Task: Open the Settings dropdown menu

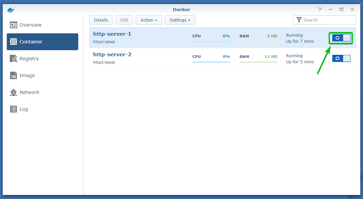Action: 180,20
